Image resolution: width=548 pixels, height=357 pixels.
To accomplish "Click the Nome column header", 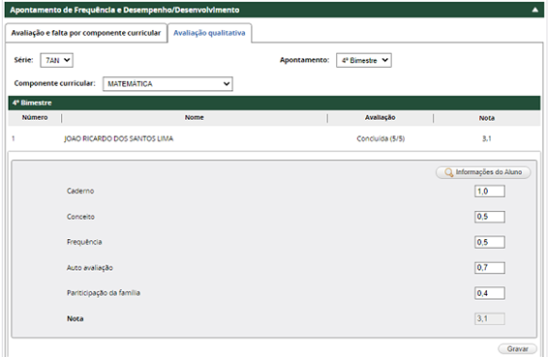I will tap(195, 118).
